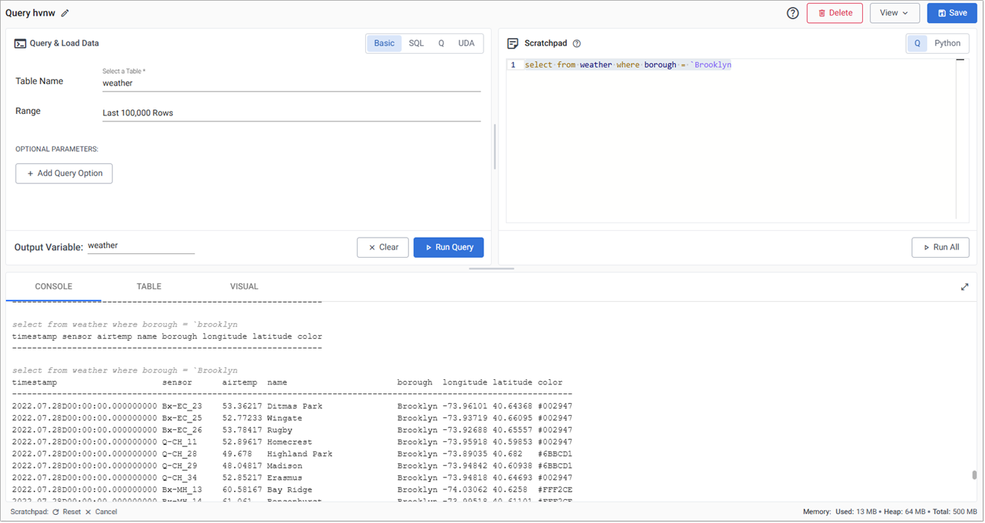Click the Scratchpad notepad icon
This screenshot has width=985, height=523.
click(513, 43)
